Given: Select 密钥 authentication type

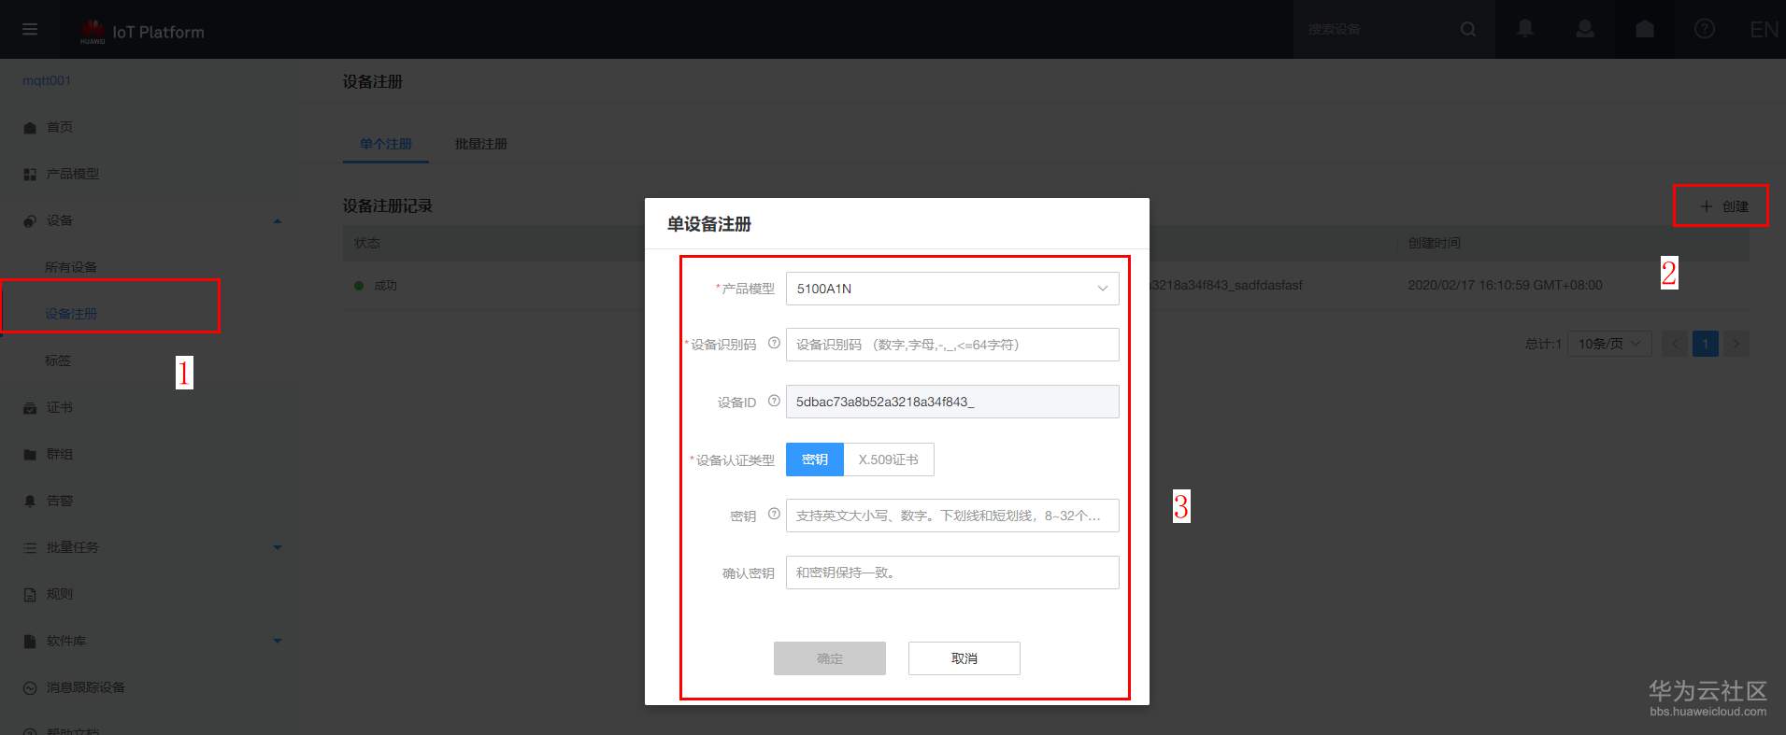Looking at the screenshot, I should click(815, 459).
